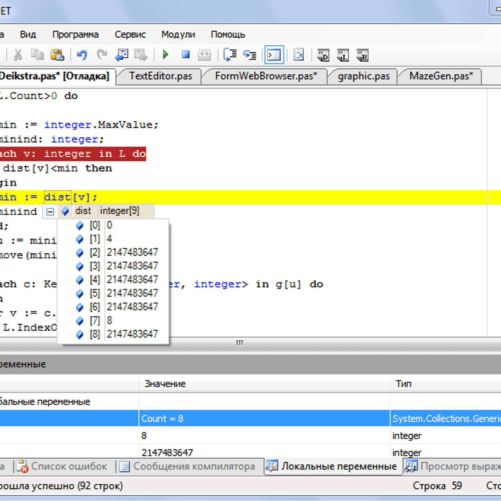Click the 'dist[v]<min then' code line
This screenshot has height=501, width=501.
[58, 168]
